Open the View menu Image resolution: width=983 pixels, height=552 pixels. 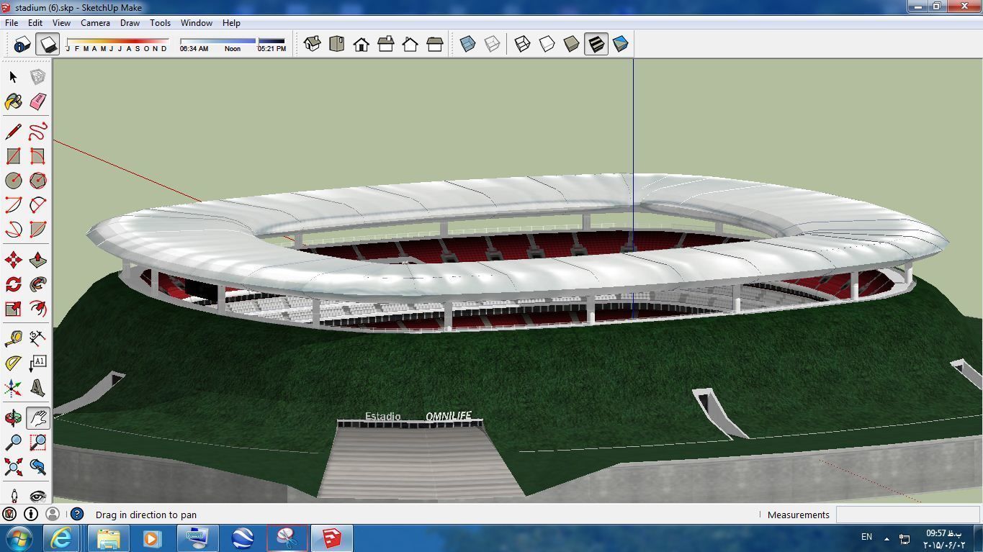(x=61, y=23)
